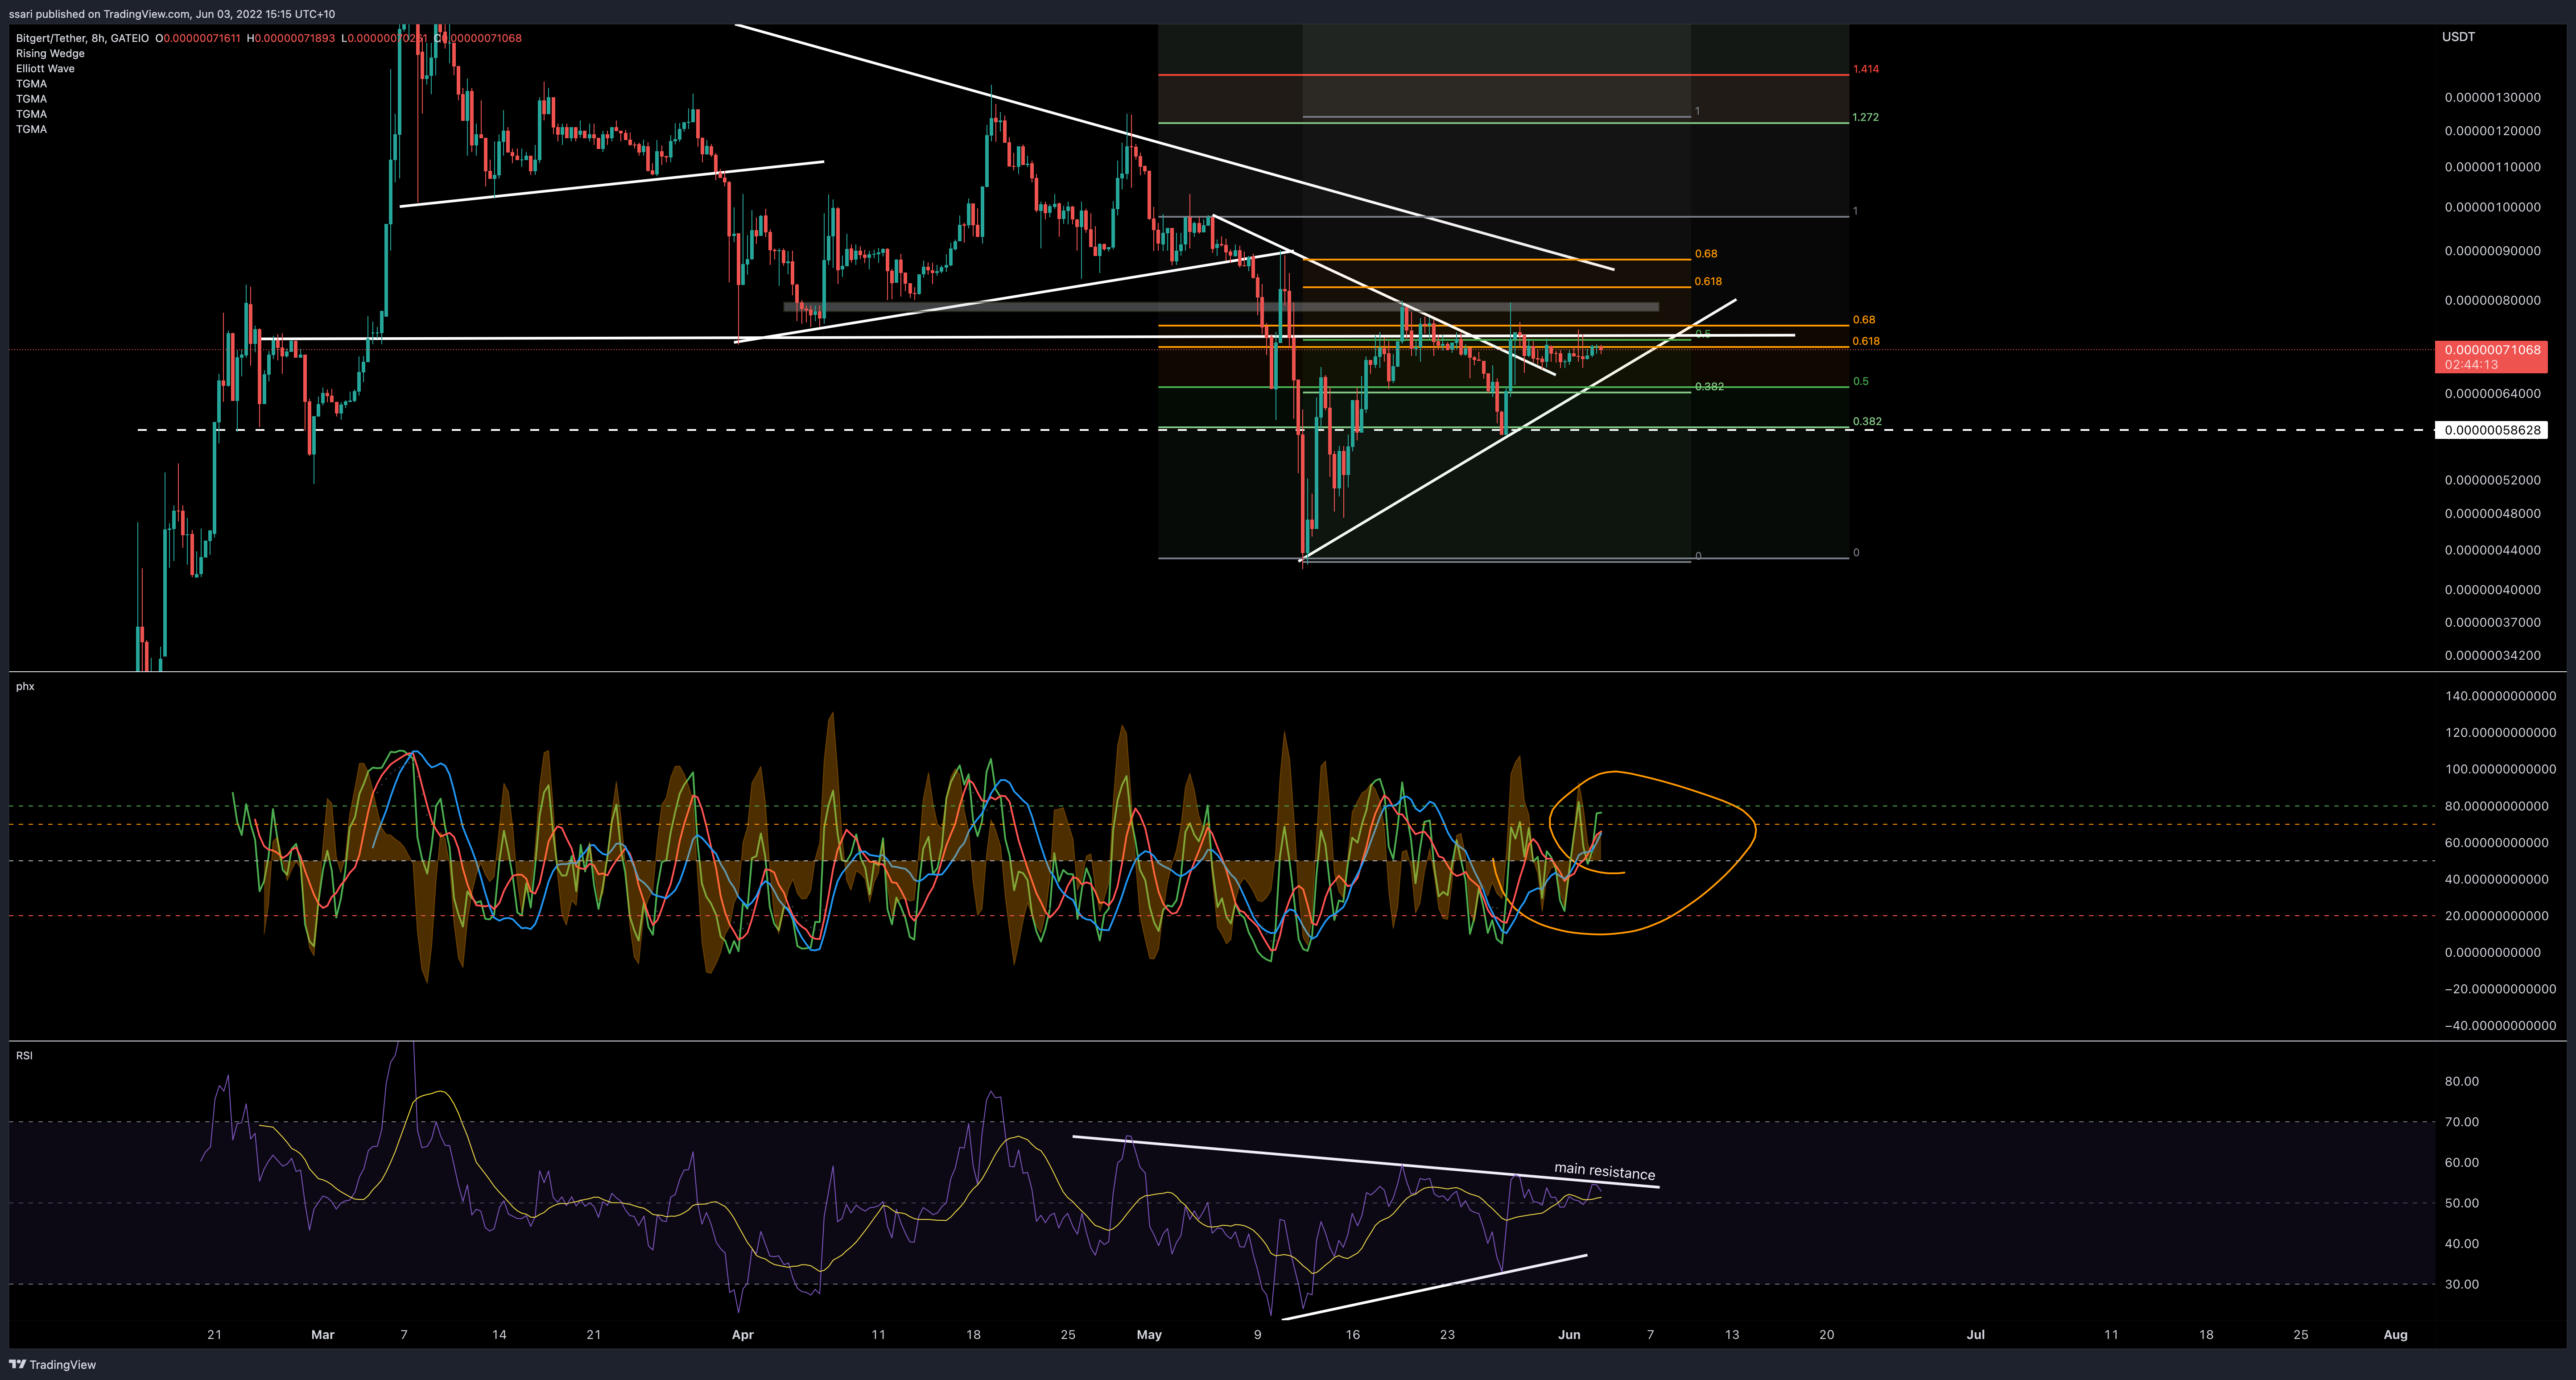Click the Apr label on time axis
Screen dimensions: 2576x1380
(x=742, y=1334)
